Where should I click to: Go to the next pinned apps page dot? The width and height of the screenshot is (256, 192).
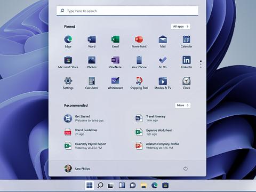[x=201, y=65]
